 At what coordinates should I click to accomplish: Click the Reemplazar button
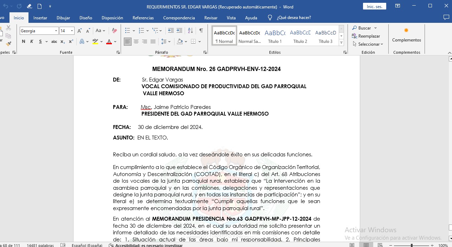pos(366,36)
